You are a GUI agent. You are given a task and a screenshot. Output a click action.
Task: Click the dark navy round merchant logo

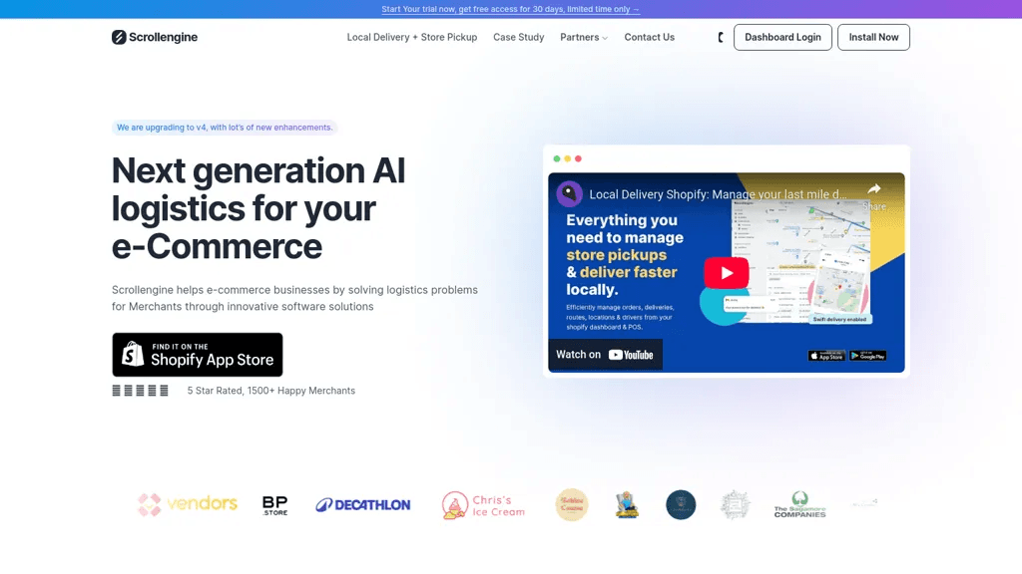tap(681, 505)
